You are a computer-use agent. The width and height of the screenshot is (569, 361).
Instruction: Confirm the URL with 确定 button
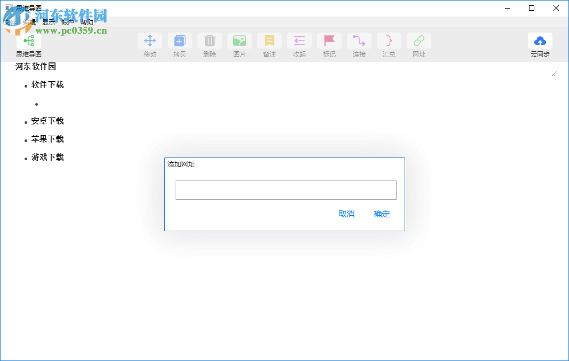tap(382, 214)
